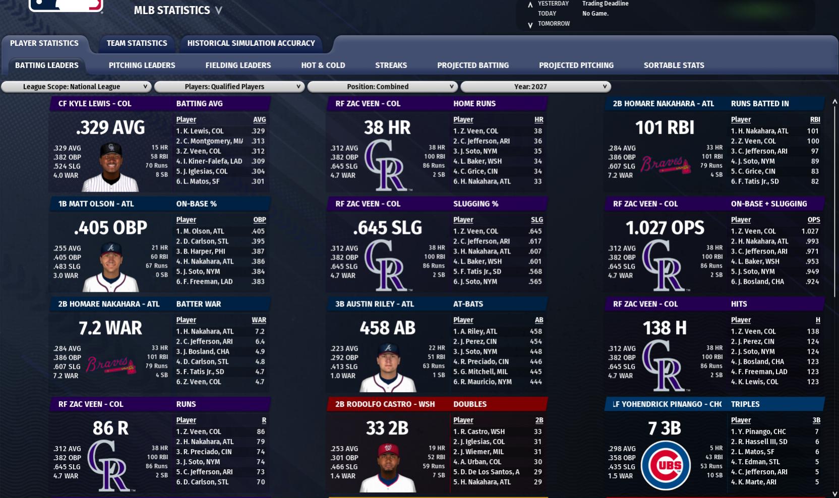Click the Rockies logo in the Hits card

[x=665, y=365]
